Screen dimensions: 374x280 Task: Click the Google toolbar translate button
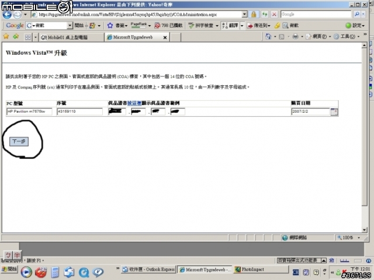point(230,25)
